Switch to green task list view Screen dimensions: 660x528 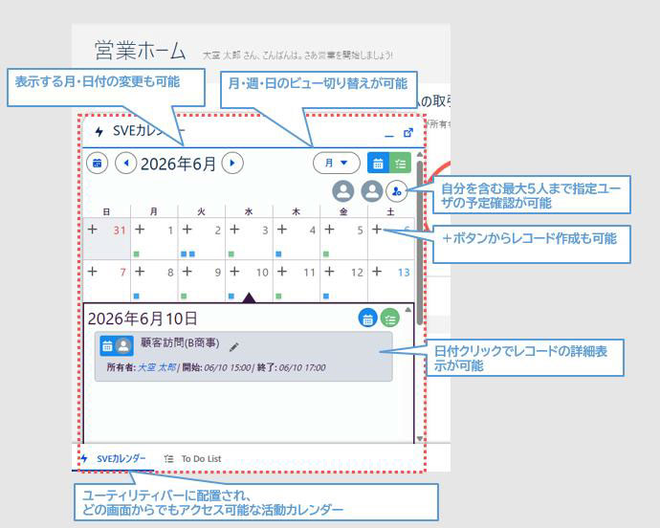tap(400, 164)
